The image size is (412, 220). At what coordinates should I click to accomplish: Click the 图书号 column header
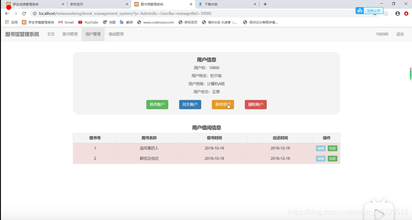[95, 138]
